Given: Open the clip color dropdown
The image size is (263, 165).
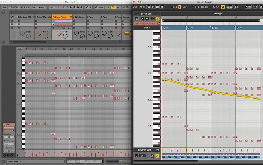Looking at the screenshot, I should click(x=9, y=130).
